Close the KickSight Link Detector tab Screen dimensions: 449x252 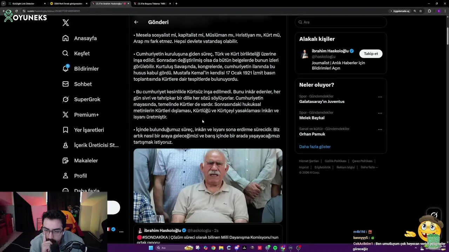tap(45, 3)
